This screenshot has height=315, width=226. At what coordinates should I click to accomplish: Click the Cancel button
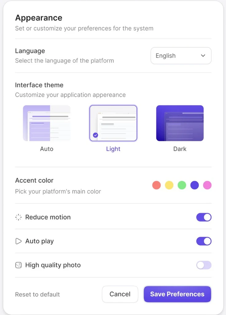[x=120, y=294]
